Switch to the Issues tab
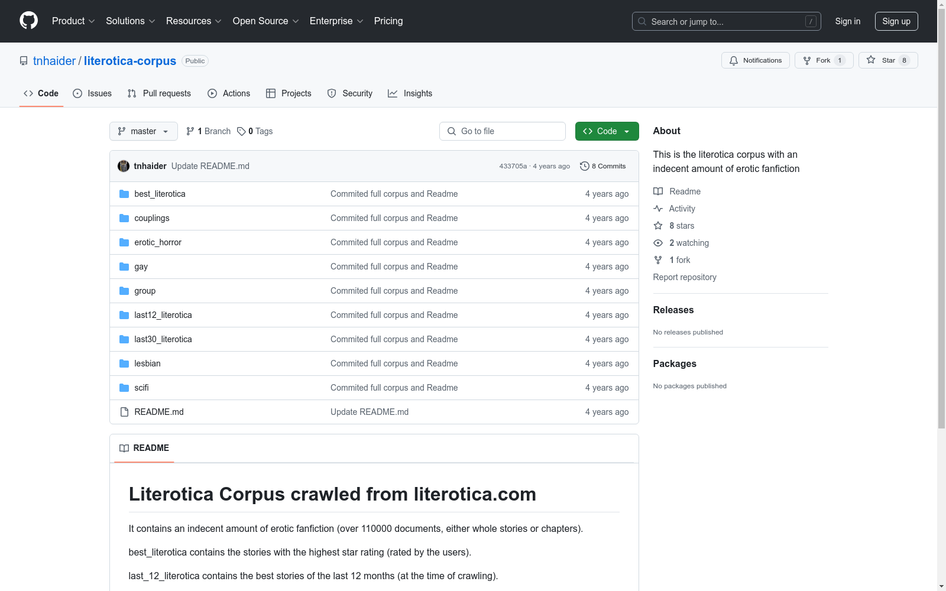This screenshot has width=946, height=591. coord(92,93)
